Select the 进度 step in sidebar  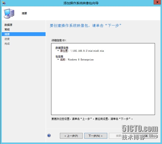tap(7, 39)
